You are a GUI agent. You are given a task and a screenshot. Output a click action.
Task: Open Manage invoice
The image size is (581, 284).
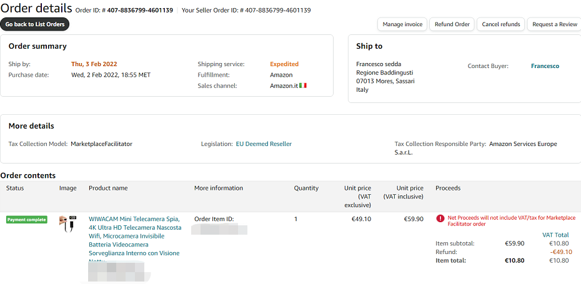(402, 24)
